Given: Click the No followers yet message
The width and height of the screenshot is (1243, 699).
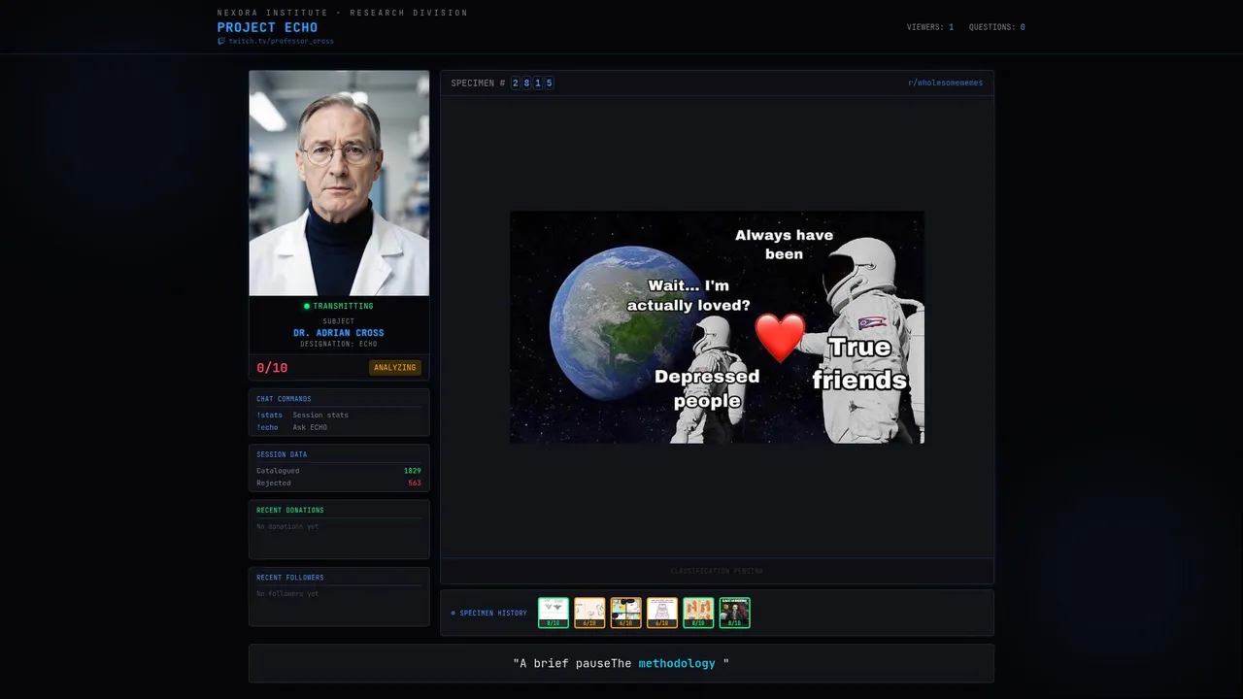Looking at the screenshot, I should click(x=287, y=593).
